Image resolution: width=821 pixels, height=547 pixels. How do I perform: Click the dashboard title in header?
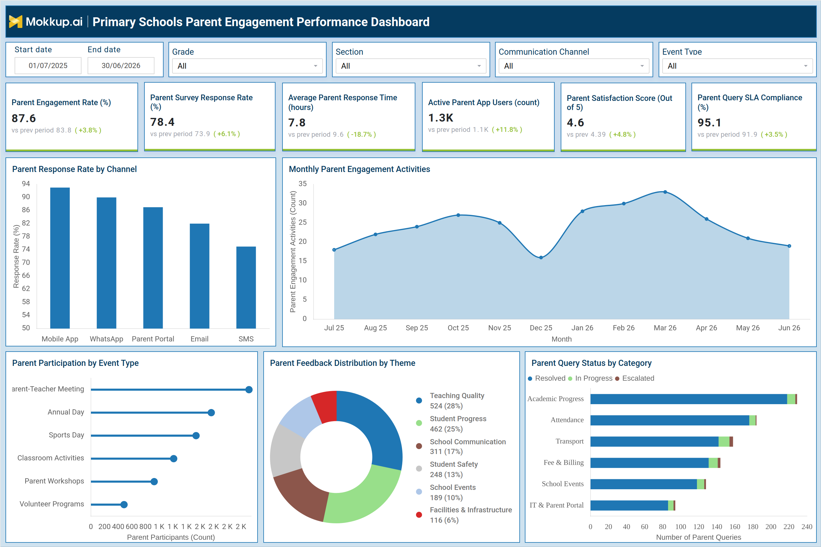[x=261, y=22]
